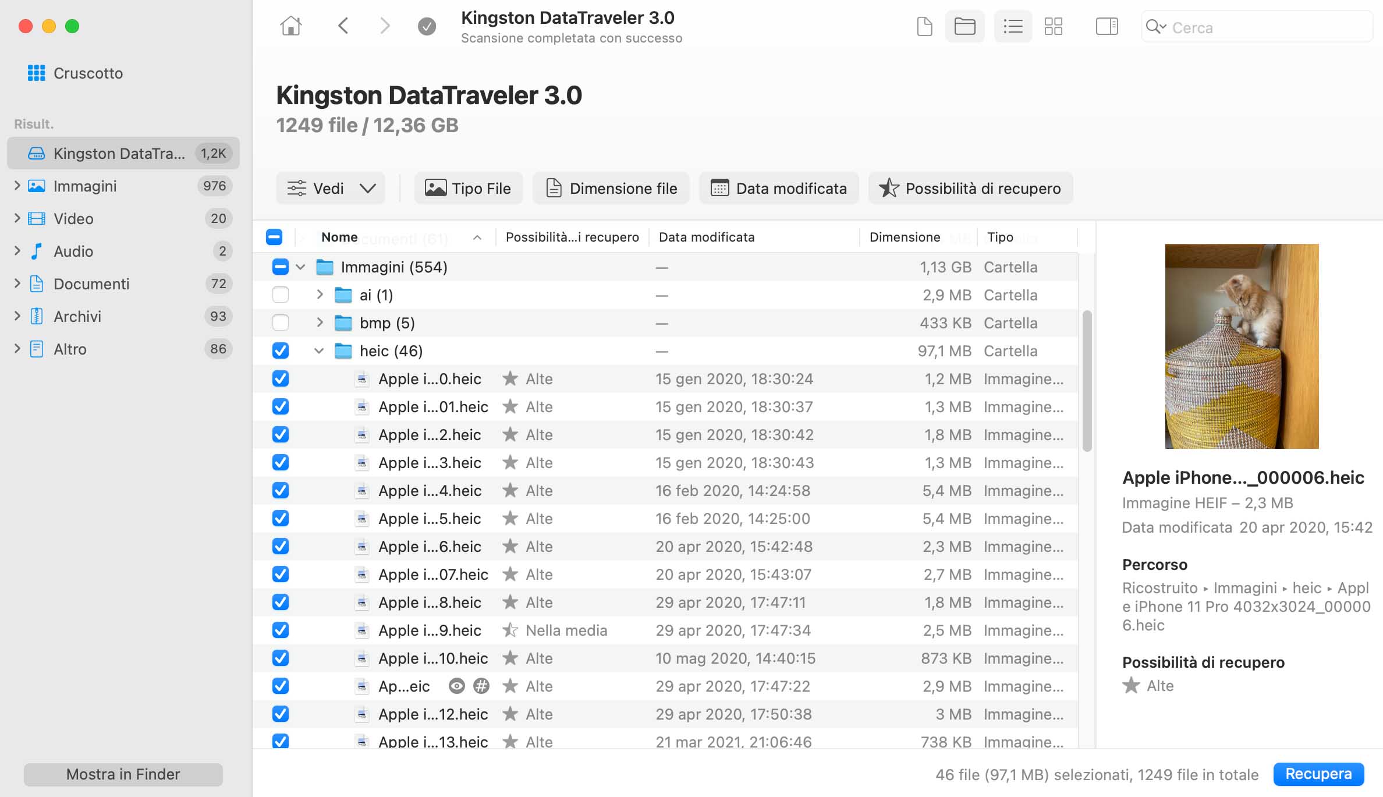Click the cat photo preview thumbnail
The image size is (1383, 797).
[x=1242, y=346]
